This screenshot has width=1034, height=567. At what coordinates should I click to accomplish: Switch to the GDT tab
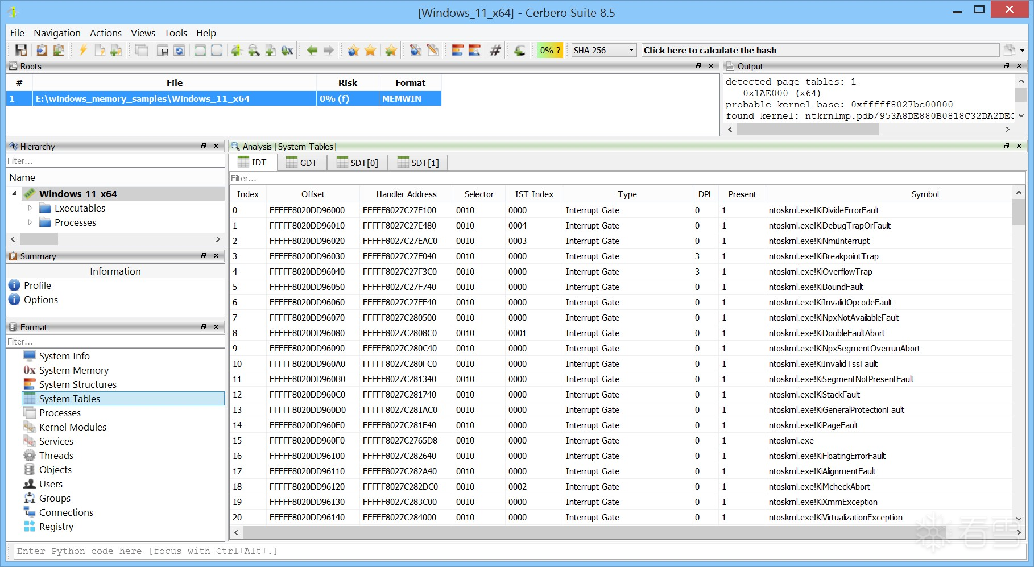click(x=302, y=163)
